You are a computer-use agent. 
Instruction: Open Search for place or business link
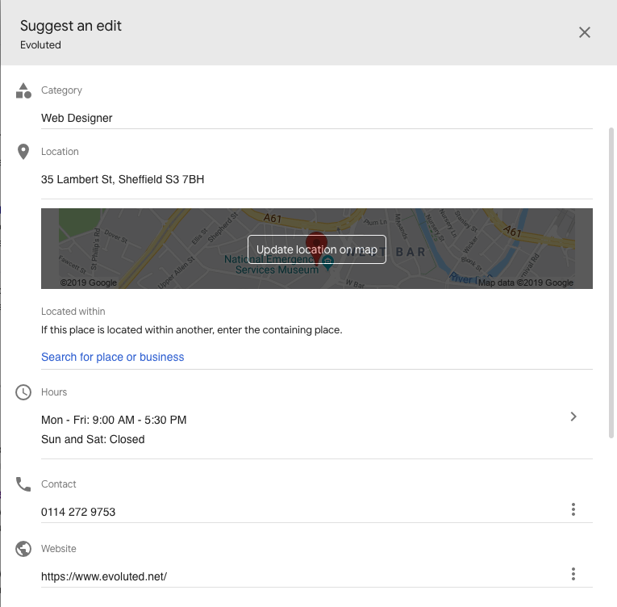pyautogui.click(x=113, y=357)
